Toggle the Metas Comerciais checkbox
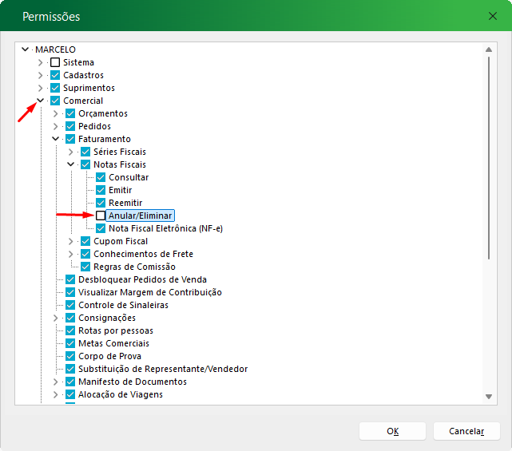The image size is (512, 451). 70,343
